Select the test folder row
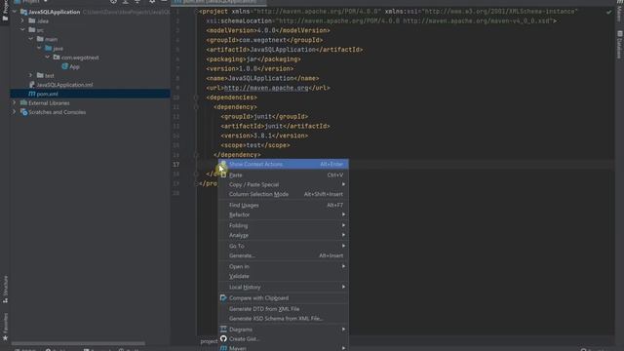Image resolution: width=624 pixels, height=351 pixels. 90,75
